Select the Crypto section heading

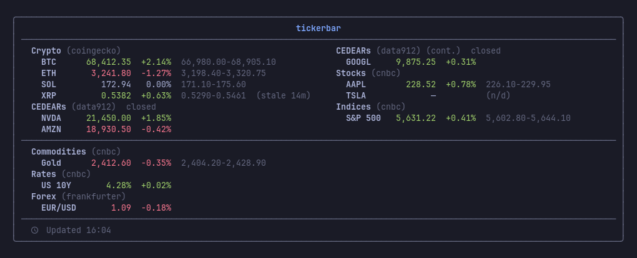tap(46, 50)
